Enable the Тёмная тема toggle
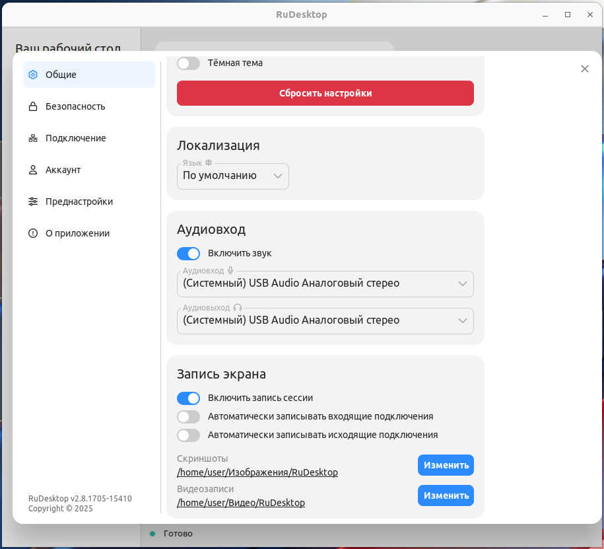This screenshot has height=549, width=604. point(188,63)
